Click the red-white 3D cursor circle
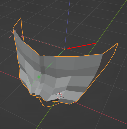The width and height of the screenshot is (127, 129). pos(59,96)
